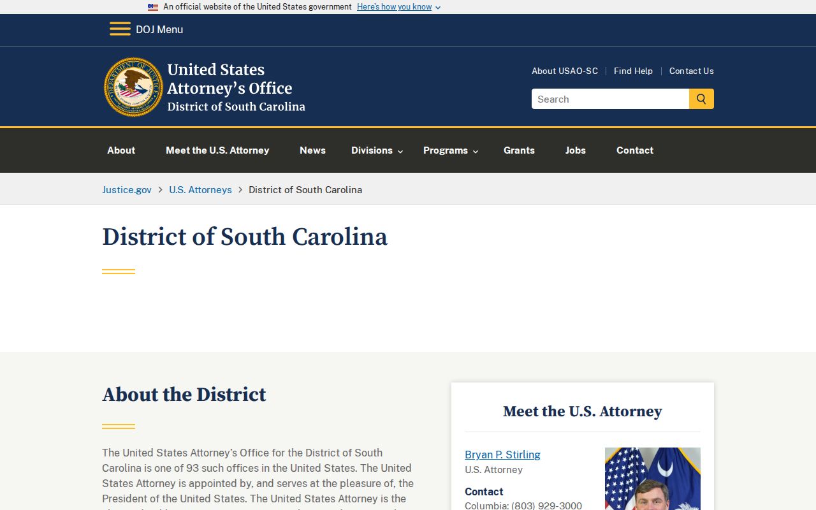The image size is (816, 510).
Task: Click the Department of Justice seal logo
Action: tap(134, 87)
